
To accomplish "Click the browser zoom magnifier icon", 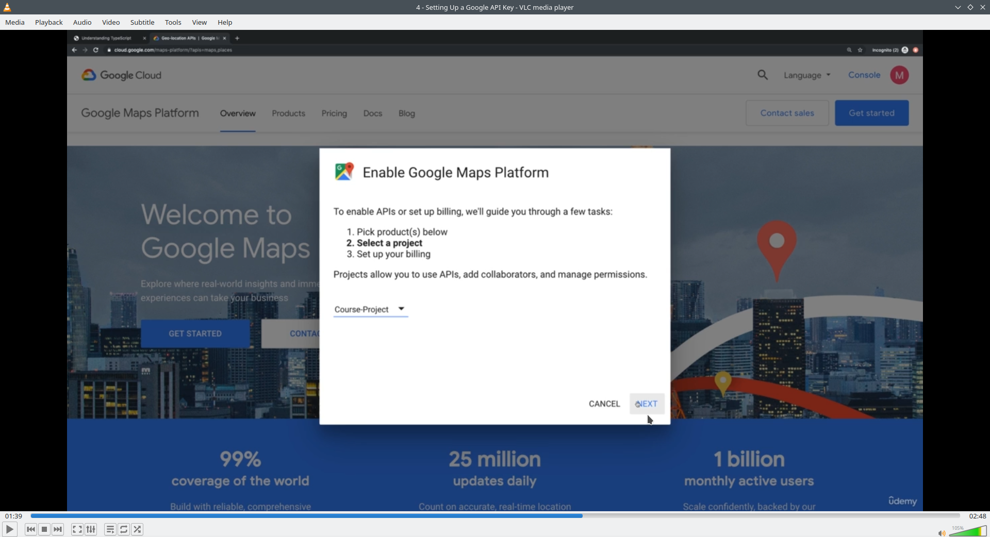I will (849, 50).
